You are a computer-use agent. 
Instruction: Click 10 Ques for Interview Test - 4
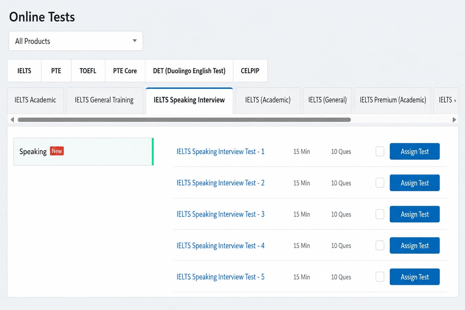coord(341,246)
